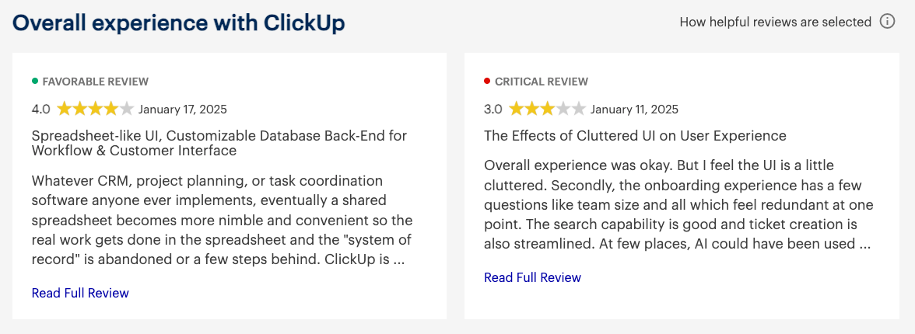Click the fourth gray star of the 3.0 rating
This screenshot has width=915, height=334.
563,109
